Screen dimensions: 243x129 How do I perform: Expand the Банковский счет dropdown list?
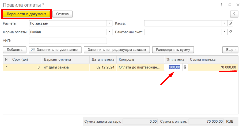pyautogui.click(x=225, y=32)
